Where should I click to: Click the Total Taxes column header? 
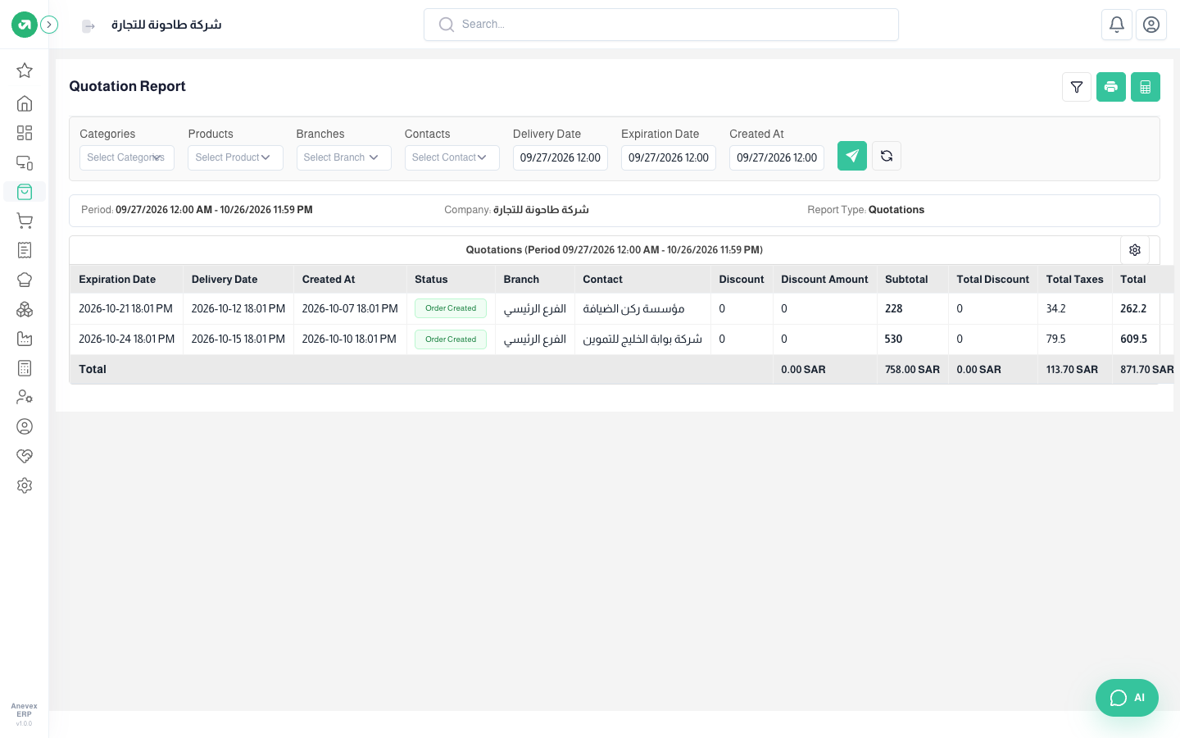click(x=1074, y=280)
